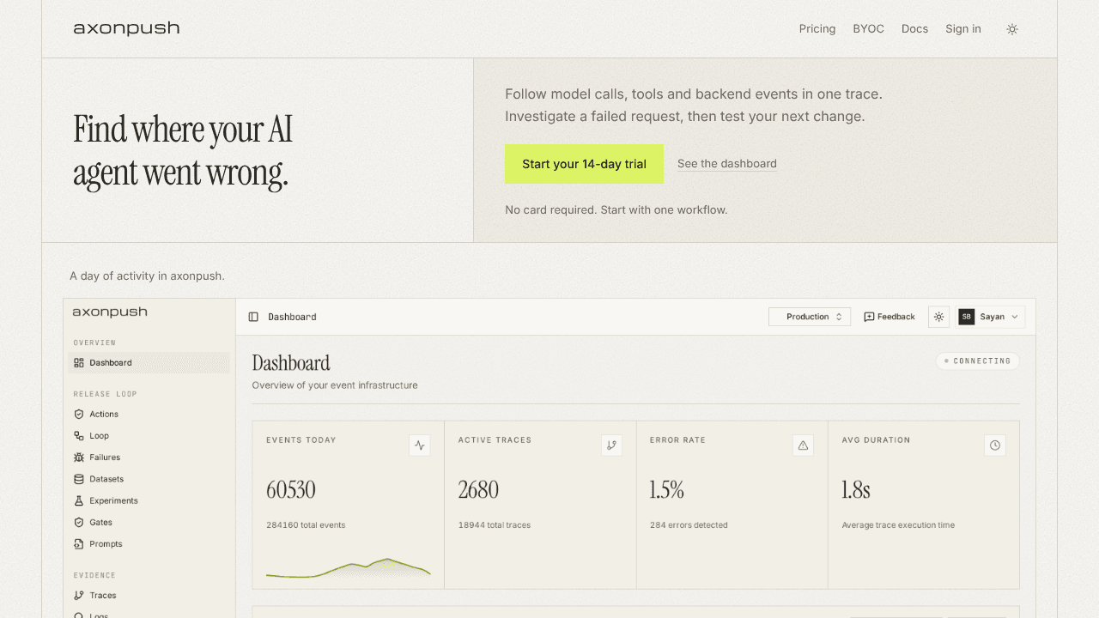Click the 1.5% error rate value

click(x=667, y=490)
